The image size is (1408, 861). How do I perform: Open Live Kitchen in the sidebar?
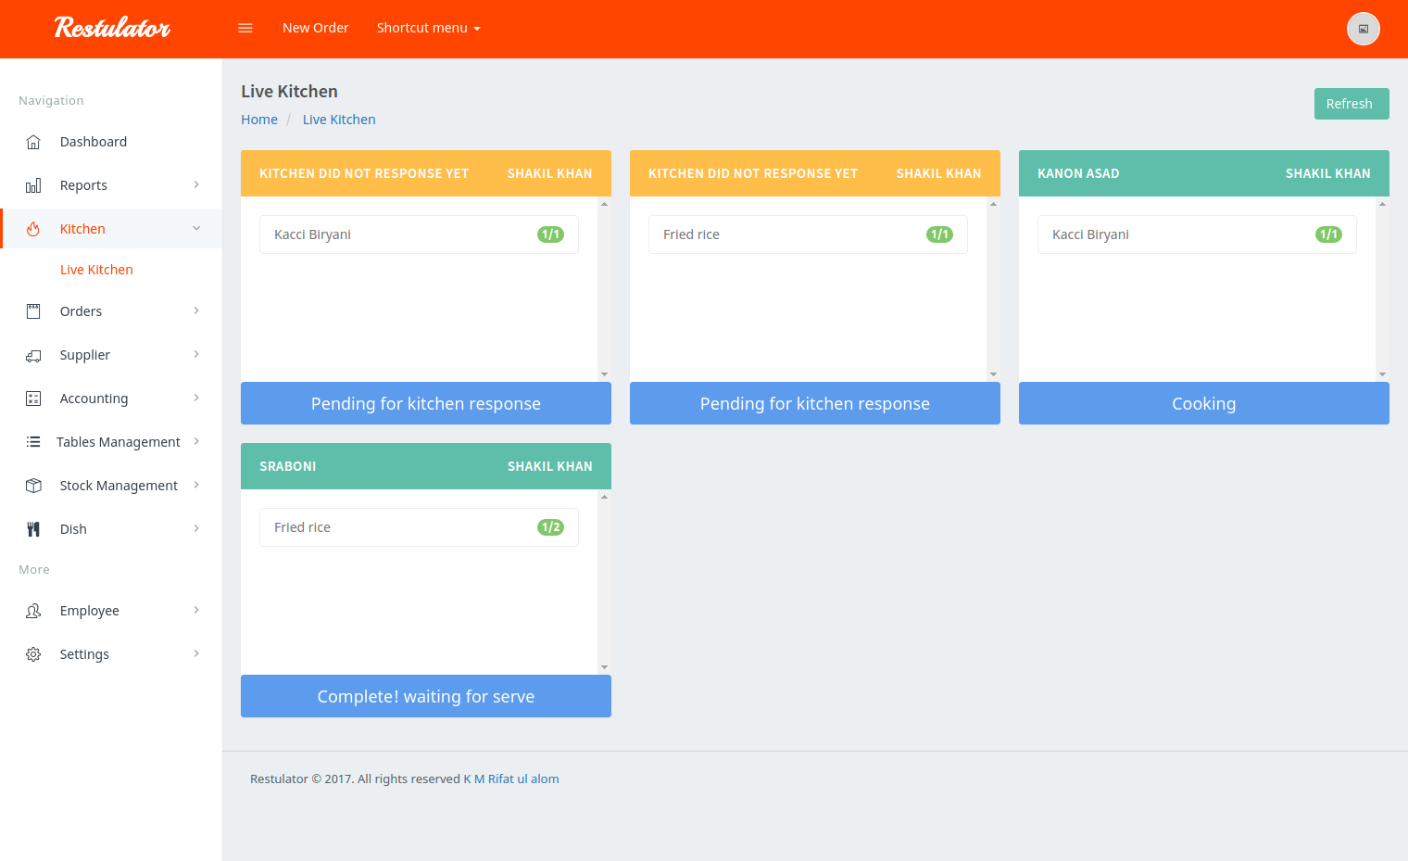click(96, 269)
